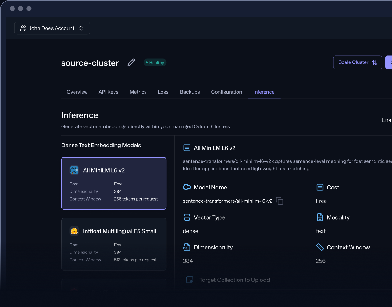The height and width of the screenshot is (307, 392).
Task: Click the '384' value under Dimensionality heading
Action: pos(188,261)
